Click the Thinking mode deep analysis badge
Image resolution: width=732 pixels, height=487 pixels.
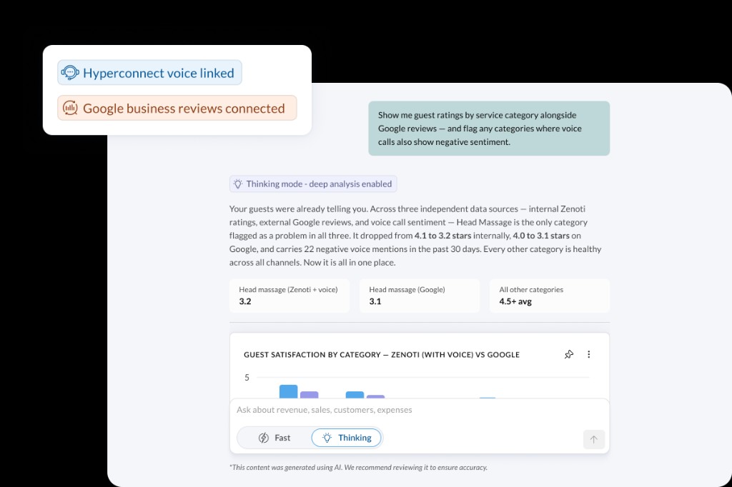click(x=313, y=184)
